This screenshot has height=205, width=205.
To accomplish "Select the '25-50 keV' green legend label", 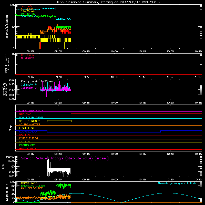I will 28,14.
